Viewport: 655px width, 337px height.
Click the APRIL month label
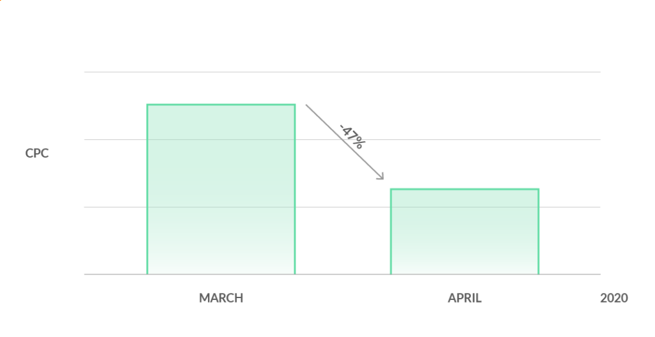click(464, 298)
